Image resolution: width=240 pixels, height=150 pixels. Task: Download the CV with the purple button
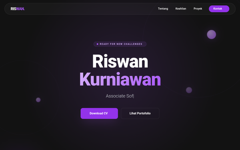[x=99, y=114]
